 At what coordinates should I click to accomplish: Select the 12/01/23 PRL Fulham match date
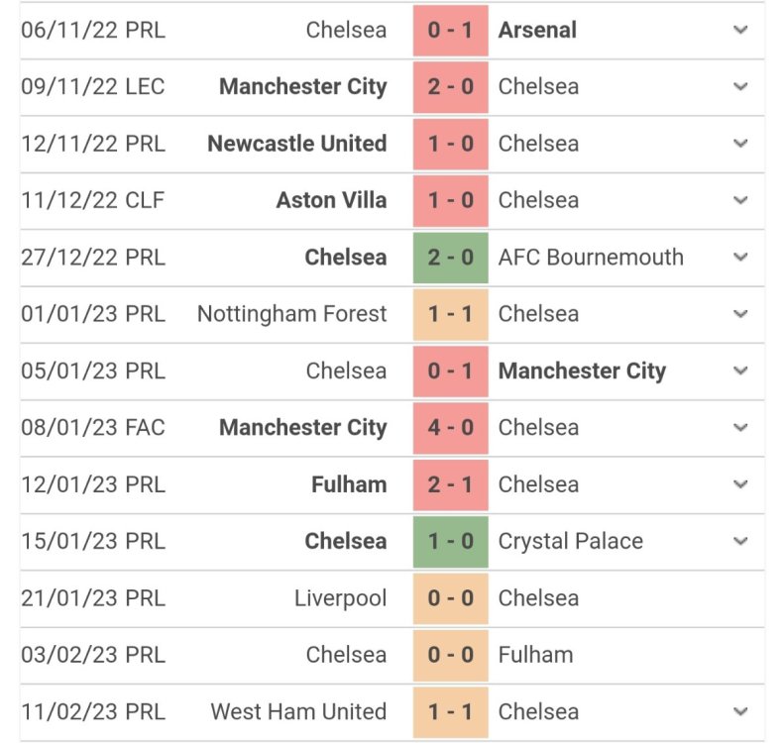93,484
